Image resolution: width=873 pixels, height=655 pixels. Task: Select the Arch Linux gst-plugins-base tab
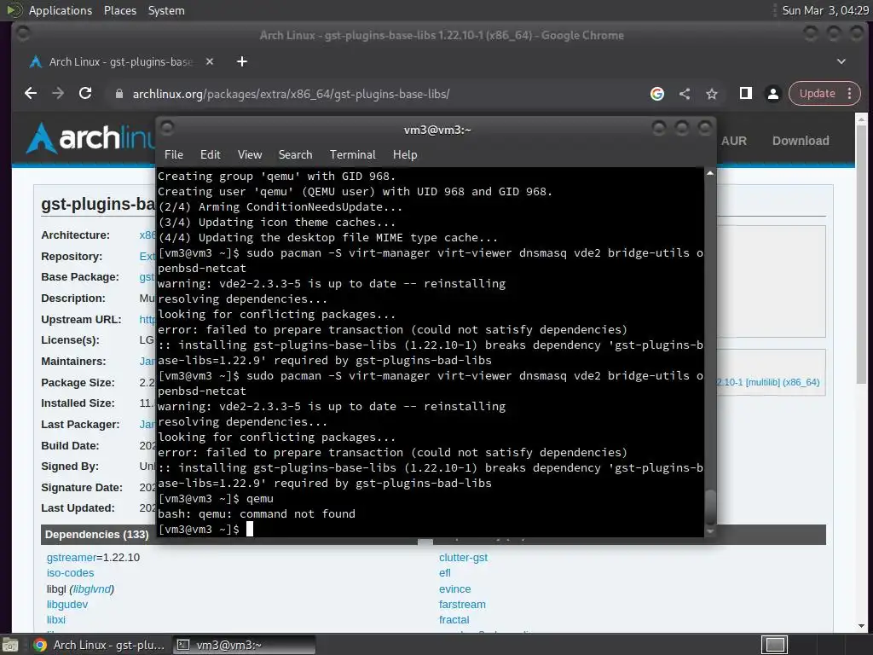click(119, 61)
